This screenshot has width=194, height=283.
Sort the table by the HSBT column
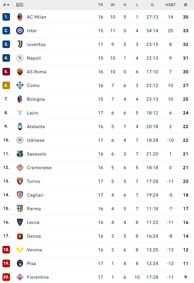[171, 5]
